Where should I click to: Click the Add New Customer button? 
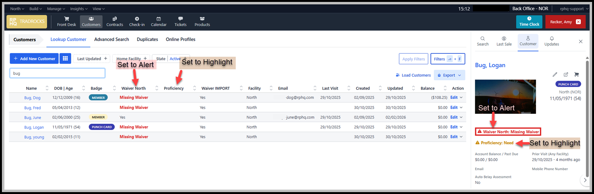tap(34, 59)
